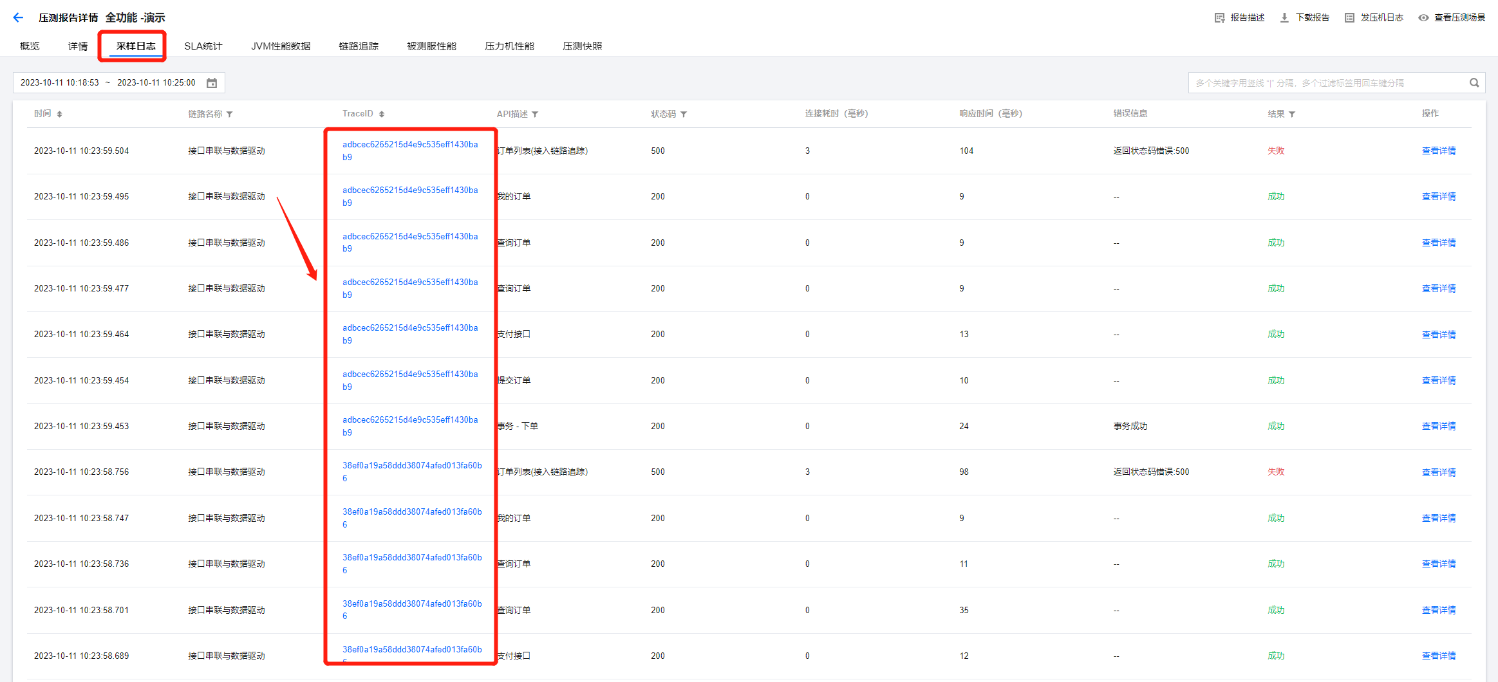Click 查看详情 in 10:23:59.453 row
The height and width of the screenshot is (682, 1498).
pyautogui.click(x=1439, y=426)
